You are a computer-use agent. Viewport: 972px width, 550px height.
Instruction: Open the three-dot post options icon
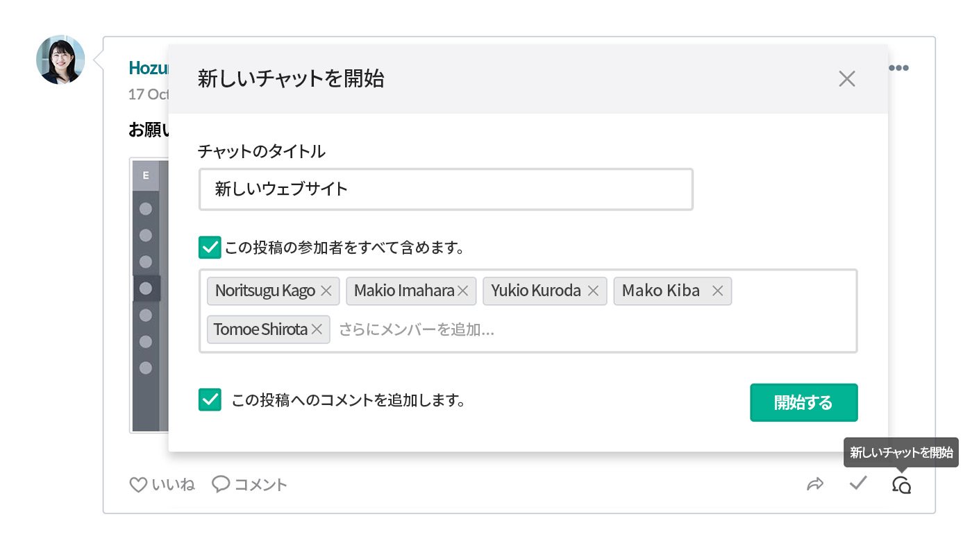click(898, 67)
